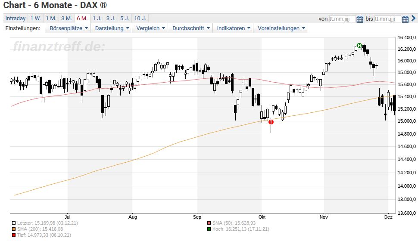Click the 'Nov' x-axis month label
418x241 pixels.
click(324, 217)
